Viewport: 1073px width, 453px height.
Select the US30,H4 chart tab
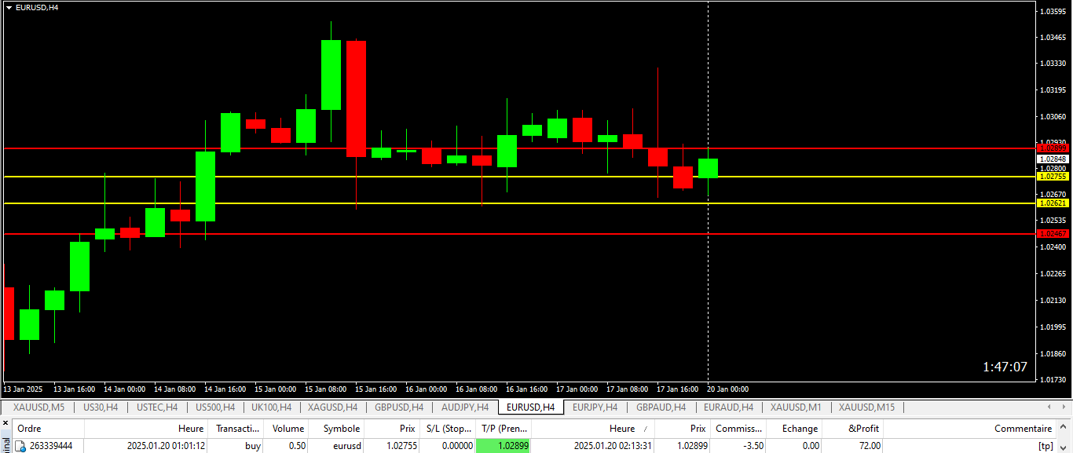[101, 407]
